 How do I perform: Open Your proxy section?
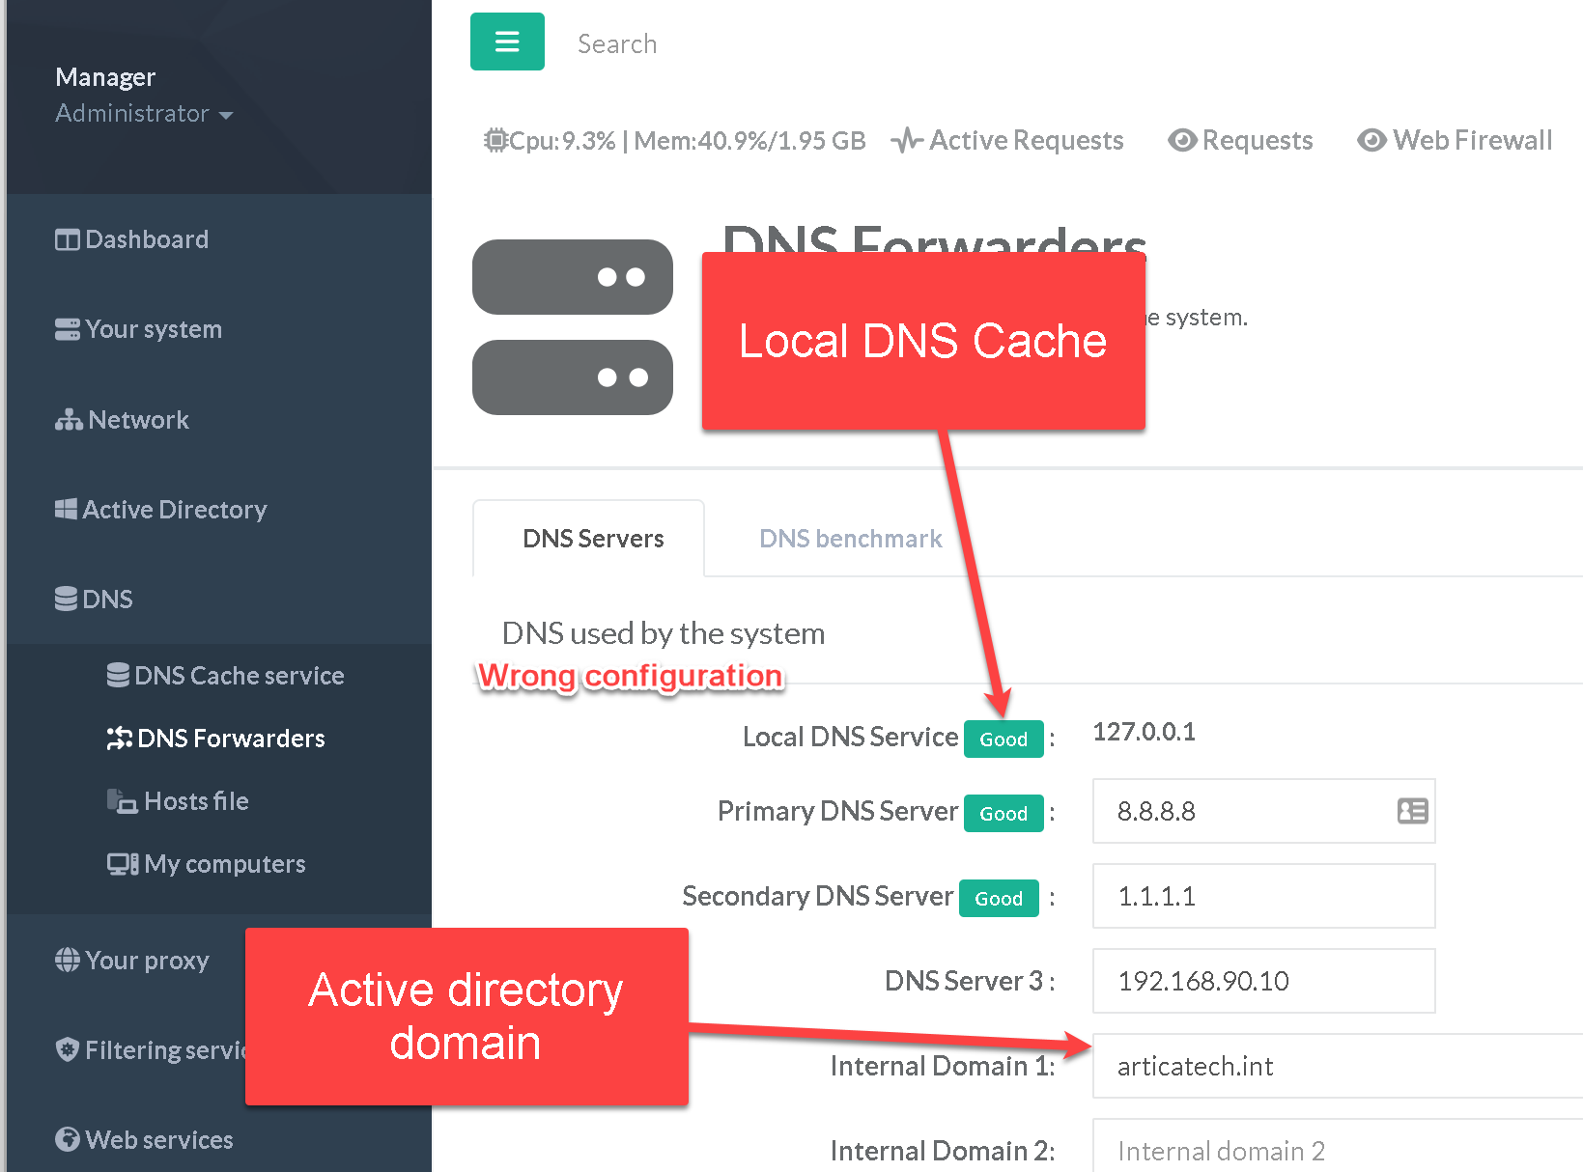pos(133,961)
